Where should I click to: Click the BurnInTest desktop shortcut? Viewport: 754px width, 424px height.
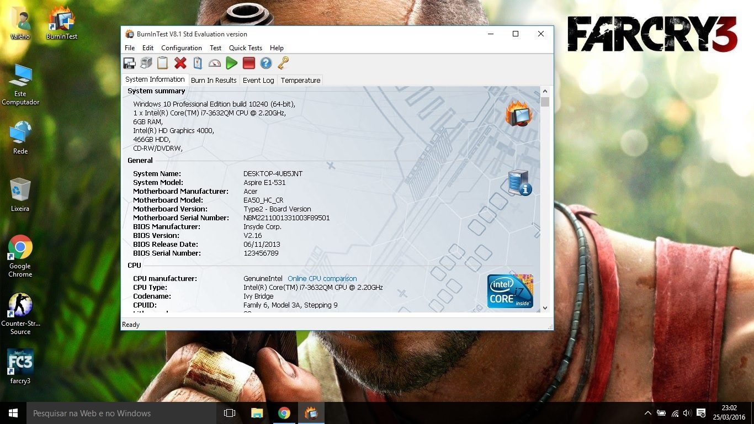click(x=62, y=23)
